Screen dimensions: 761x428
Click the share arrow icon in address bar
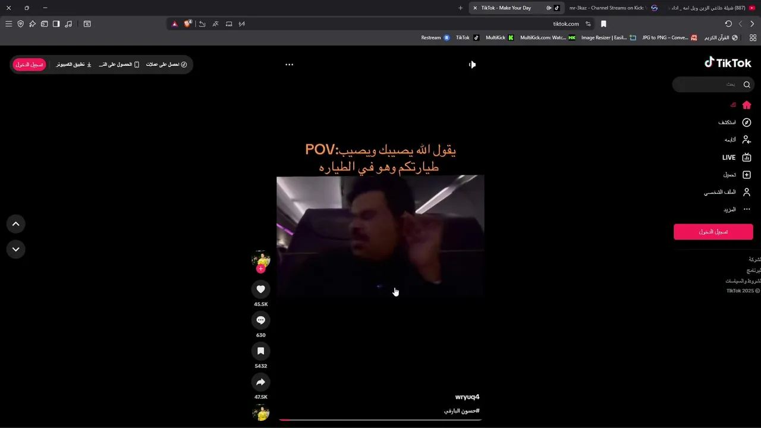coord(202,24)
